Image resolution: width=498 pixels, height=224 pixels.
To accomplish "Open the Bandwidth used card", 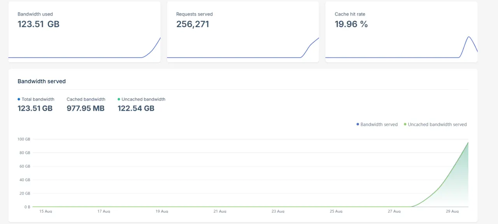I will [84, 32].
